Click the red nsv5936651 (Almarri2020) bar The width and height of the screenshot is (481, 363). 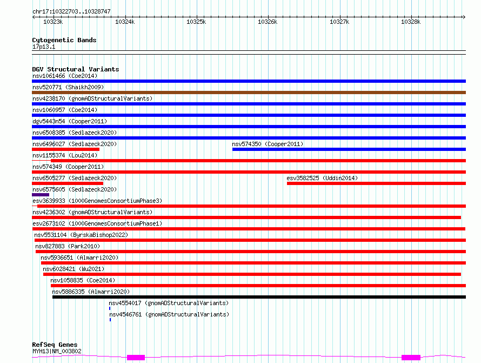(x=253, y=263)
